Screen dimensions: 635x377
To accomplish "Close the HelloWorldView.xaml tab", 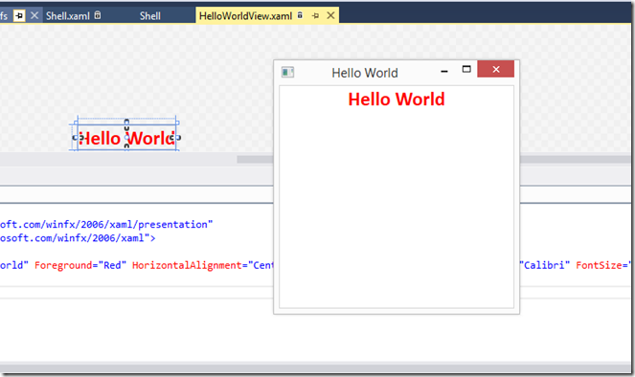I will 330,15.
